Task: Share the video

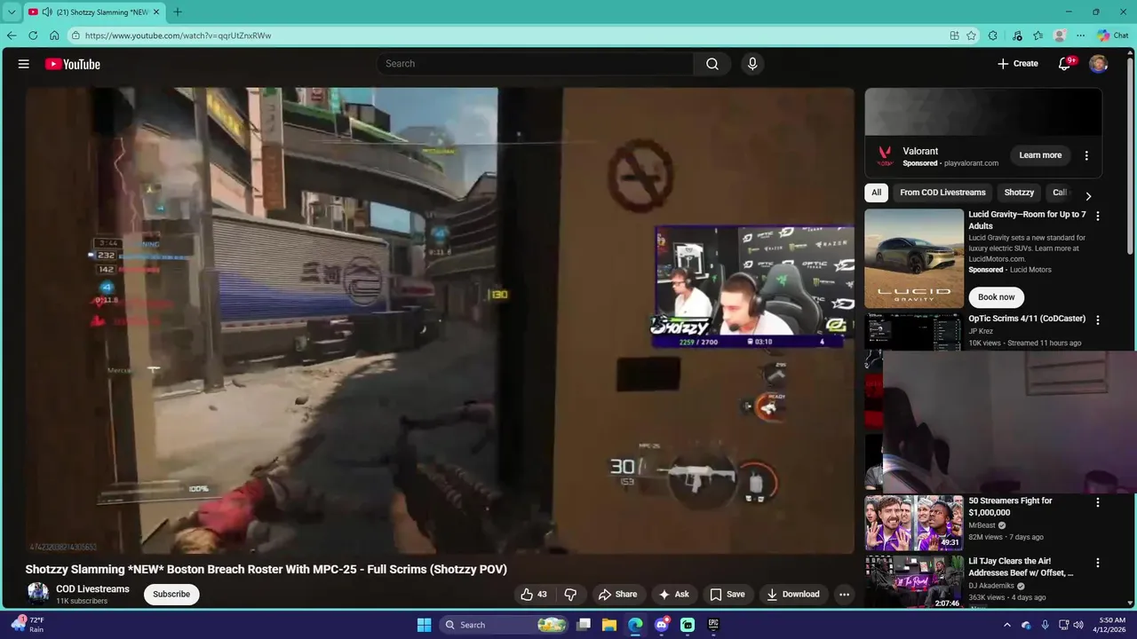Action: (x=617, y=595)
